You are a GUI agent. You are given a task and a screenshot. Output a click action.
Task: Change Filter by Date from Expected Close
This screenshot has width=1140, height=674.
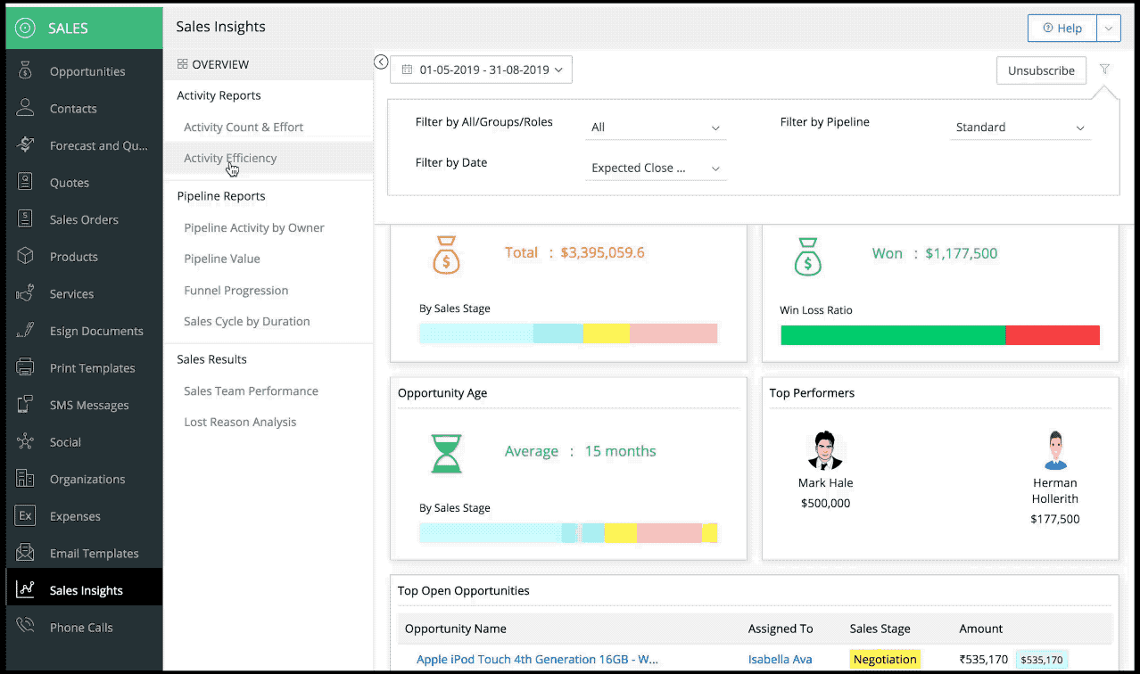click(x=655, y=168)
